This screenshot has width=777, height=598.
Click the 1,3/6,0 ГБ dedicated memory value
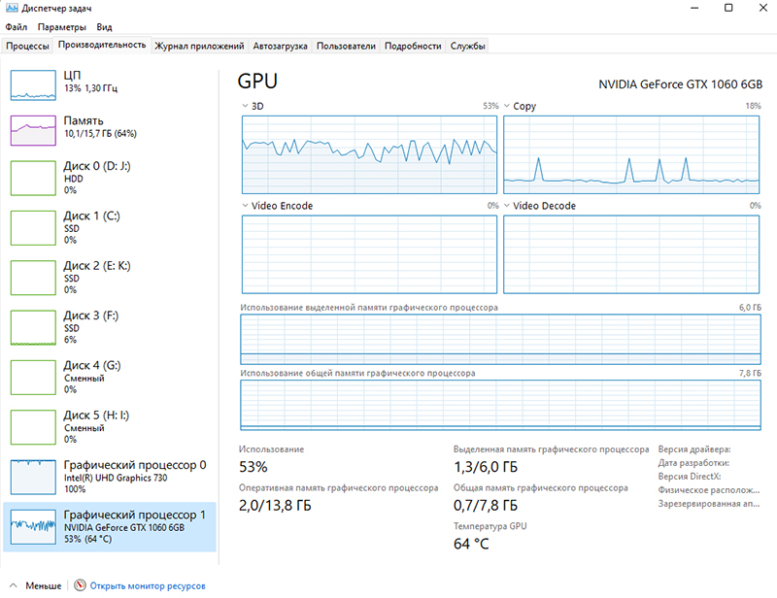coord(485,467)
